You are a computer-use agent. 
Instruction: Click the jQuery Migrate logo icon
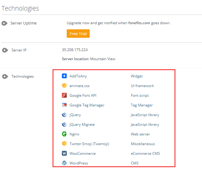point(64,125)
